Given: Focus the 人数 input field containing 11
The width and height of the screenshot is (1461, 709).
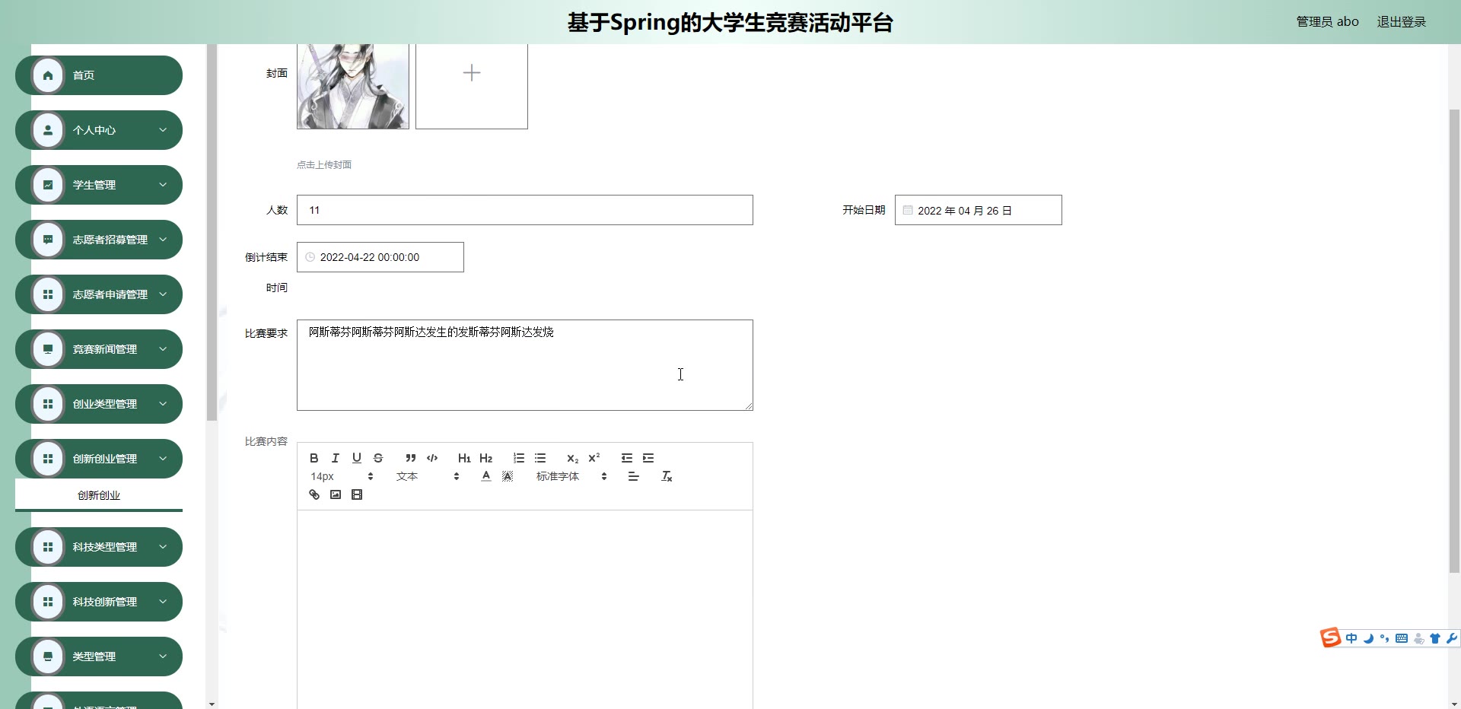Looking at the screenshot, I should [x=525, y=210].
